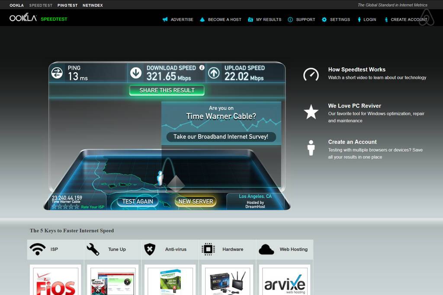Click the Test Again button
Viewport: 443px width, 295px height.
click(138, 201)
